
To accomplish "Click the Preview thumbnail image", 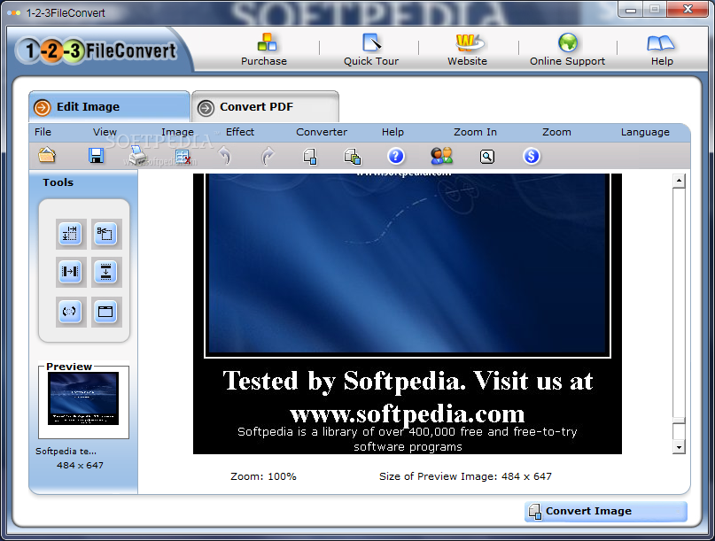I will (x=83, y=398).
